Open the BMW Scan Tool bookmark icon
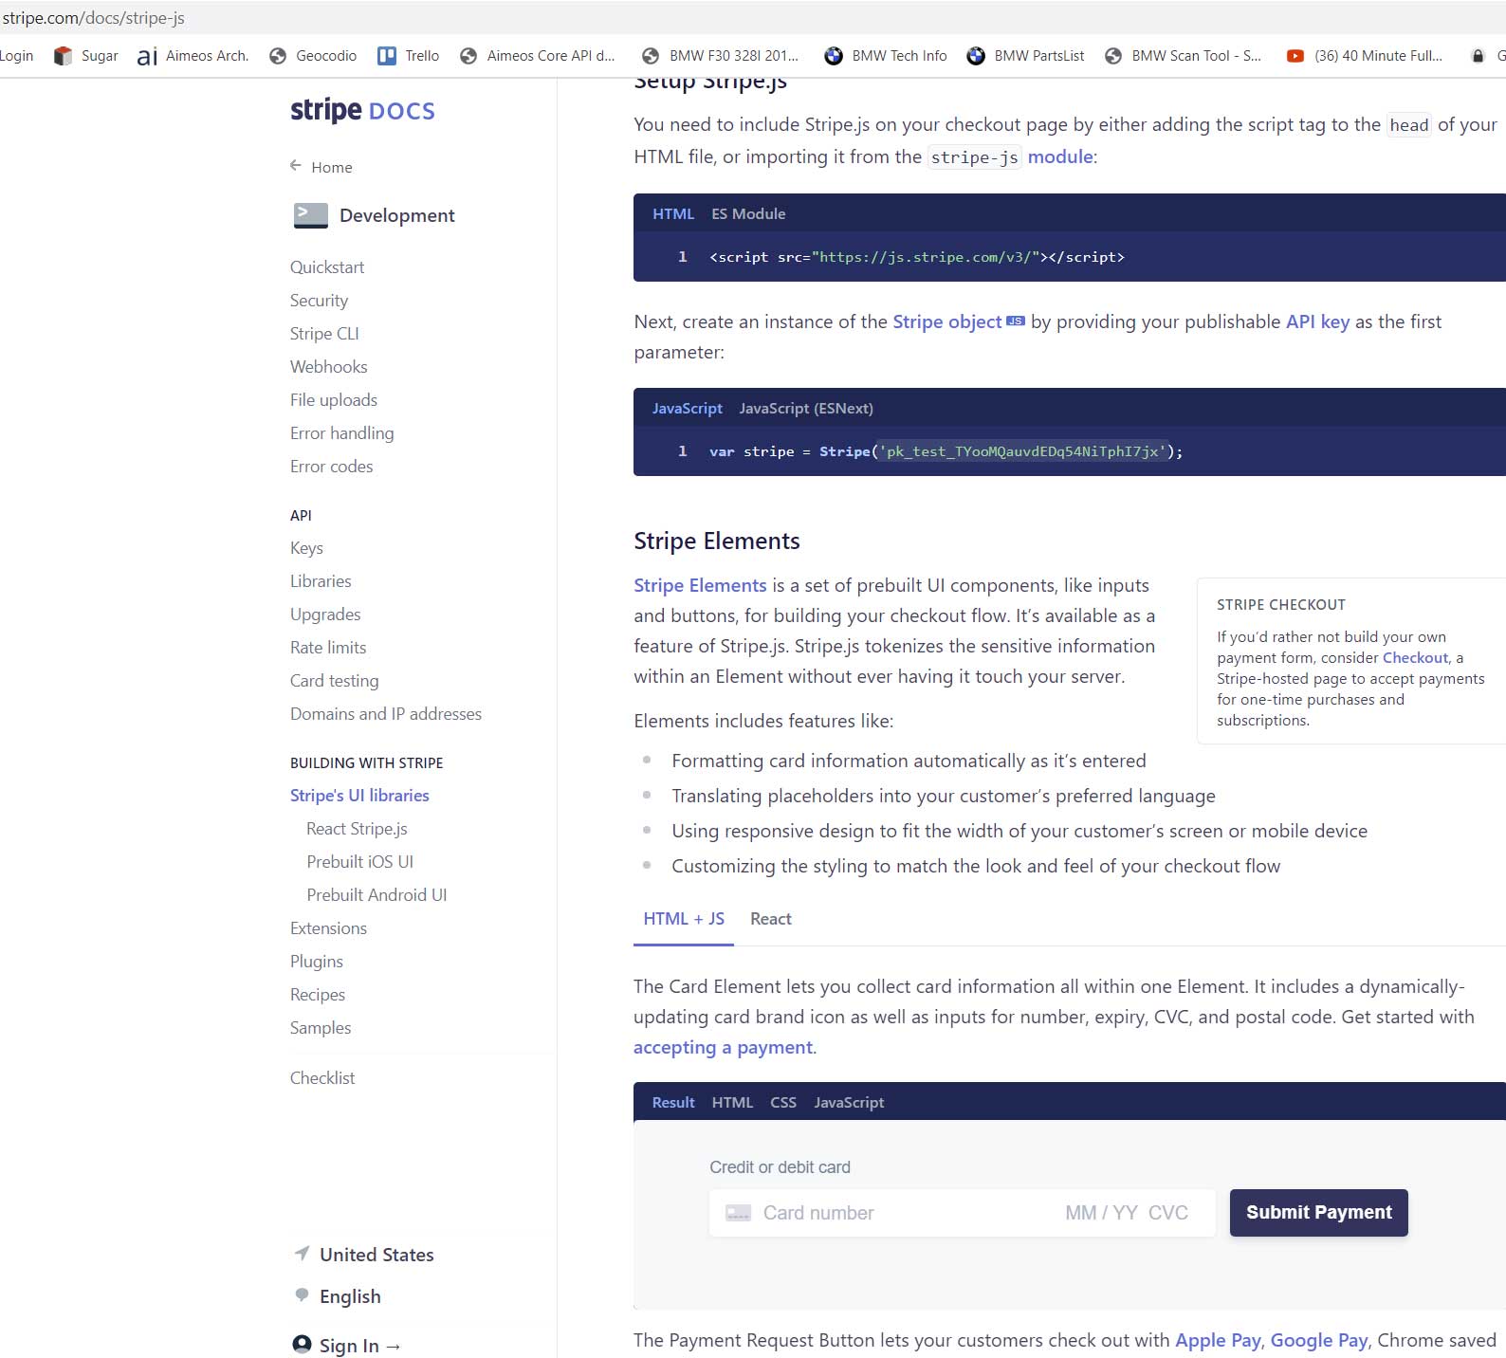The height and width of the screenshot is (1358, 1506). click(1113, 56)
